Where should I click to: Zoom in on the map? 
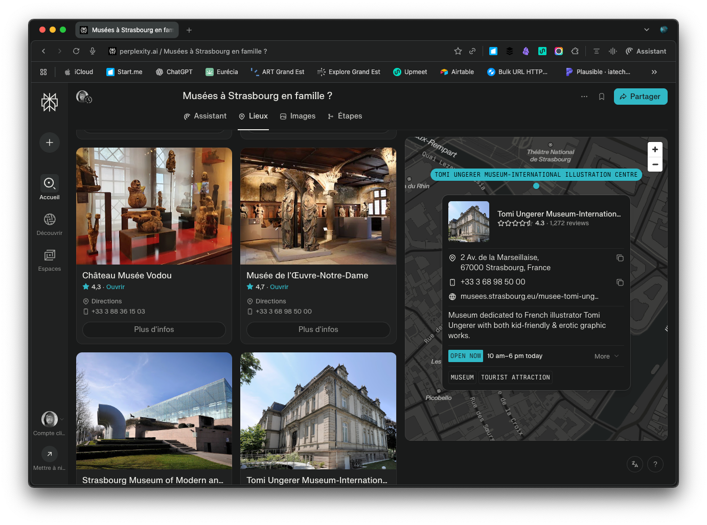(x=655, y=150)
